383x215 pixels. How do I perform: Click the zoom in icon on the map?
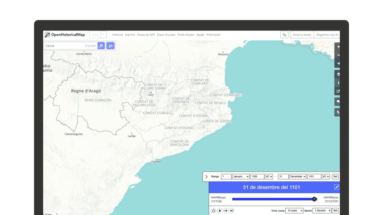click(x=338, y=47)
